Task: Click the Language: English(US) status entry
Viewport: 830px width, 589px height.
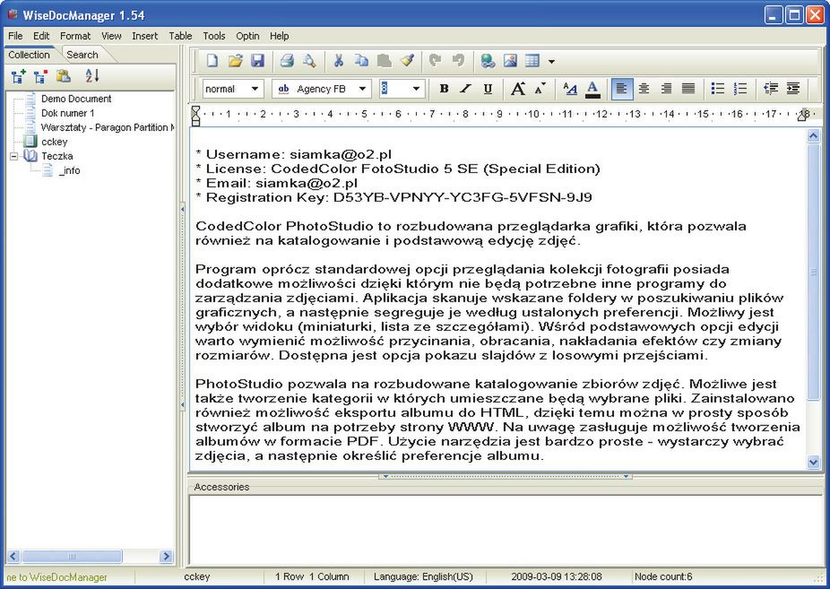Action: pos(423,576)
